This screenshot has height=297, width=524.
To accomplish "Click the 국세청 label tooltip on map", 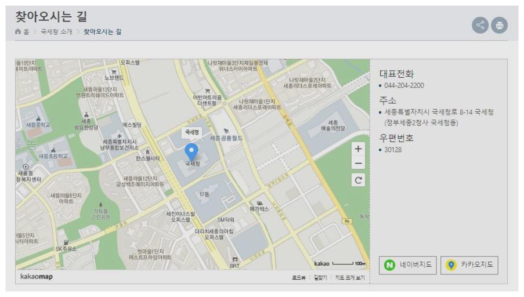I will (192, 133).
